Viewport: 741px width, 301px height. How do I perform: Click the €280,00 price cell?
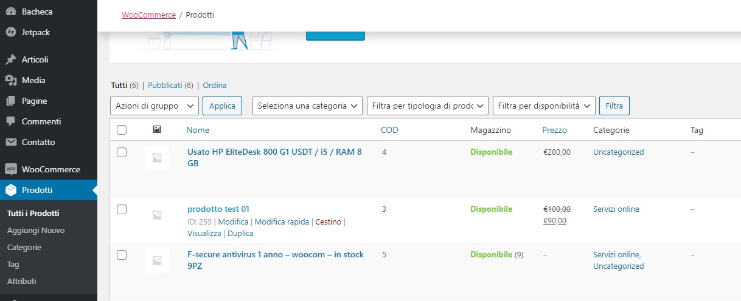coord(557,152)
